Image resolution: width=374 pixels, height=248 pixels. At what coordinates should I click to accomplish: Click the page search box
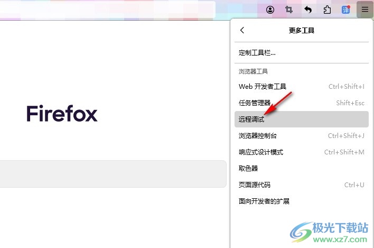tap(113, 174)
